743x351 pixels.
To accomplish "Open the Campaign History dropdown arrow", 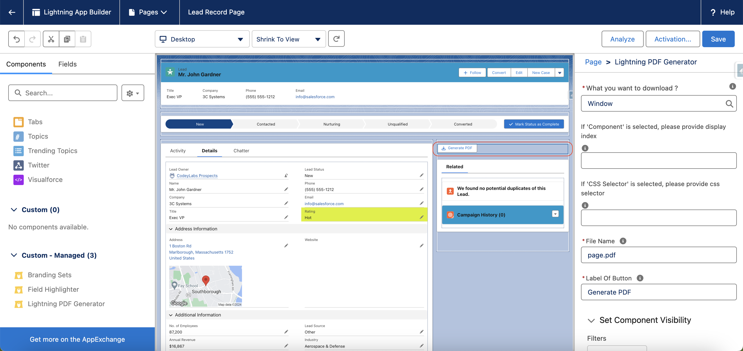I will [x=555, y=214].
